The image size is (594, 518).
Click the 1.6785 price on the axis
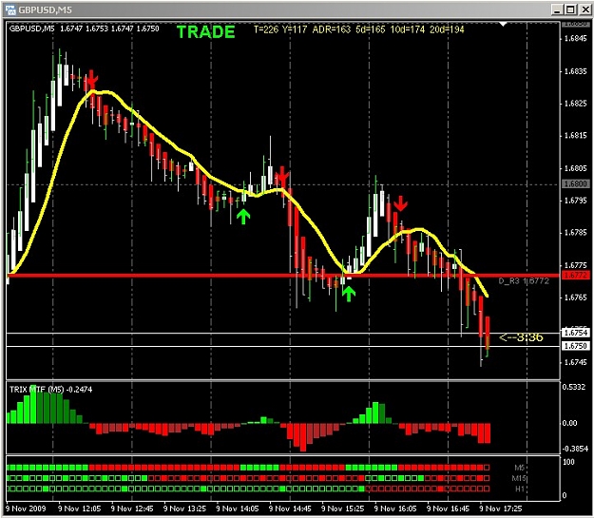(x=575, y=232)
